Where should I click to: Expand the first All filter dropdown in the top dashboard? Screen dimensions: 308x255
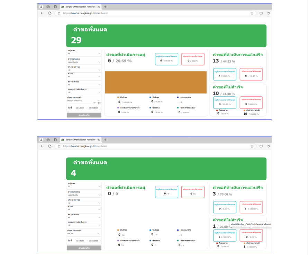[99, 54]
